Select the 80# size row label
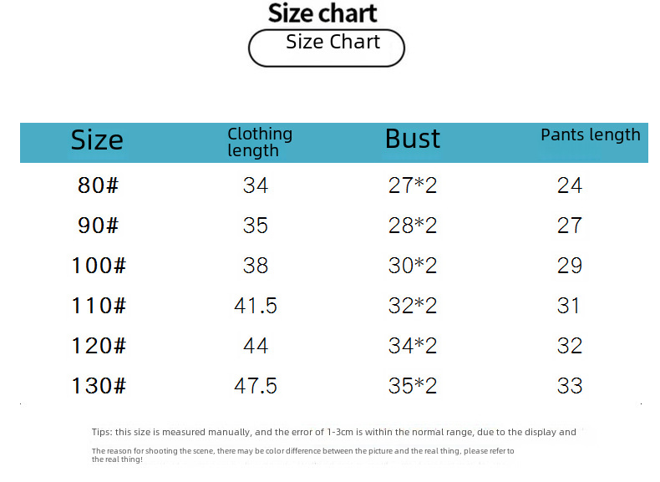The height and width of the screenshot is (482, 660). click(x=98, y=185)
